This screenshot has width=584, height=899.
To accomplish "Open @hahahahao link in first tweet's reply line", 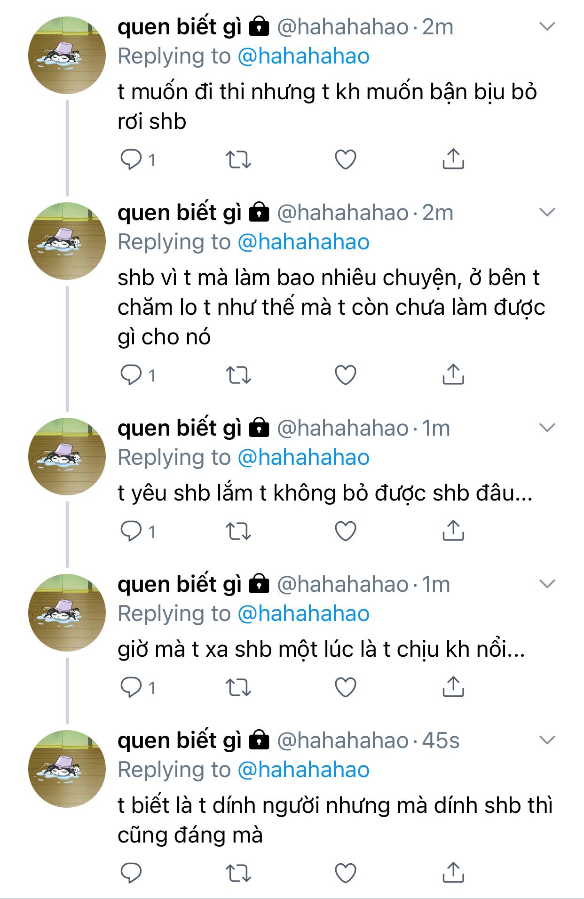I will click(303, 56).
